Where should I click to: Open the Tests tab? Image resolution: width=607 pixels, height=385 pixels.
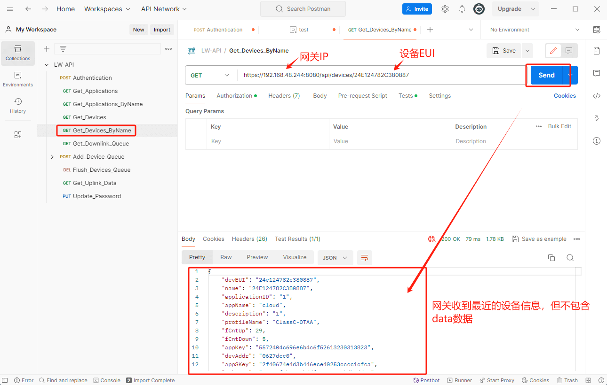point(407,96)
